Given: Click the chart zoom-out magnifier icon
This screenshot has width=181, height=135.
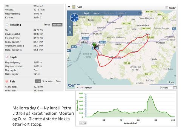Looking at the screenshot, I should (x=81, y=123).
